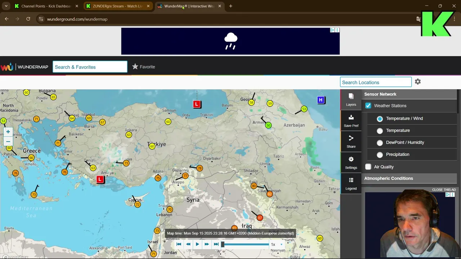Uncheck Weather Stations checkbox
This screenshot has height=259, width=461.
pyautogui.click(x=368, y=105)
